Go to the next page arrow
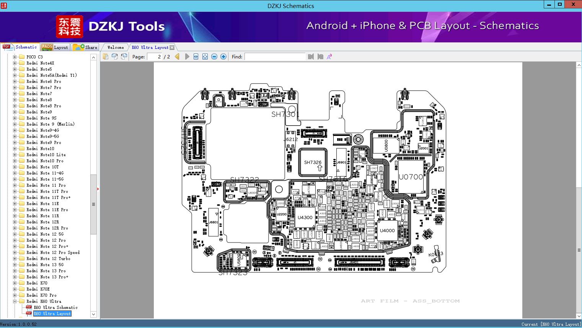582x328 pixels. 187,57
